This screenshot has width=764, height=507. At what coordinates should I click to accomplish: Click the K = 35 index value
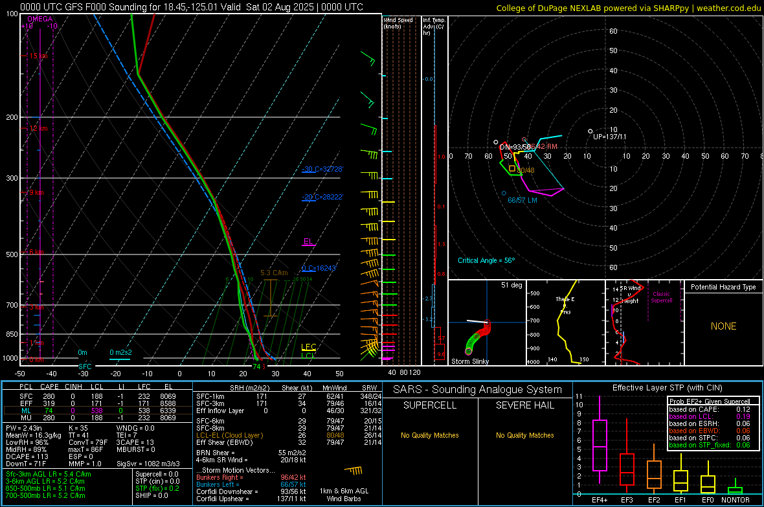click(x=78, y=428)
